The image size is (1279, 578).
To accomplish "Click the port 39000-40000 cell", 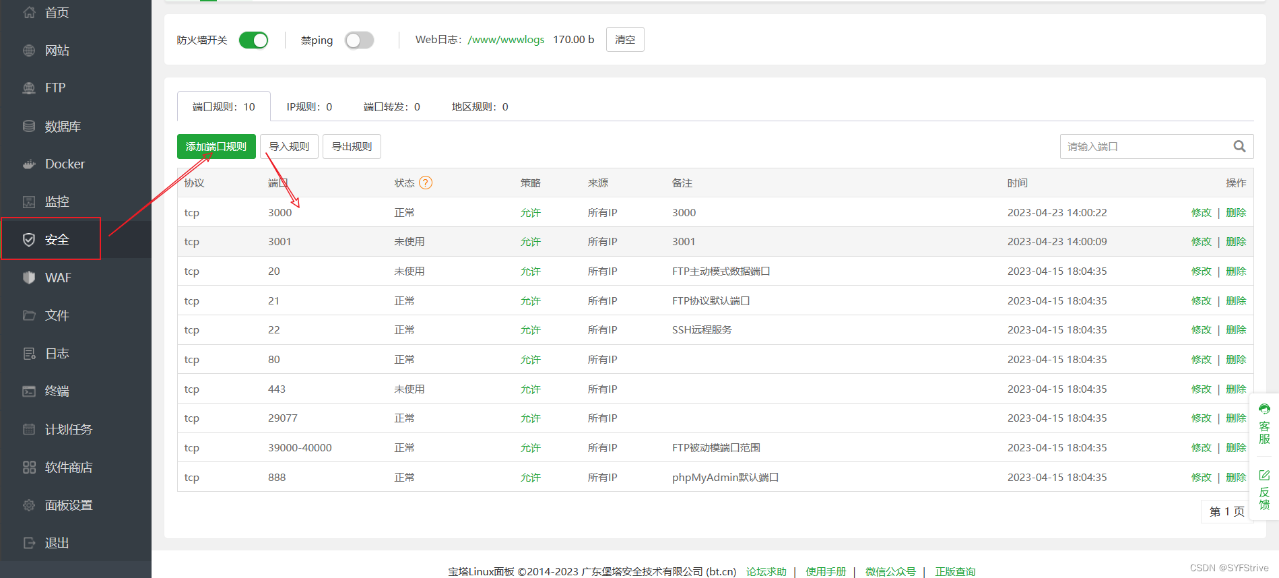I will pyautogui.click(x=300, y=447).
